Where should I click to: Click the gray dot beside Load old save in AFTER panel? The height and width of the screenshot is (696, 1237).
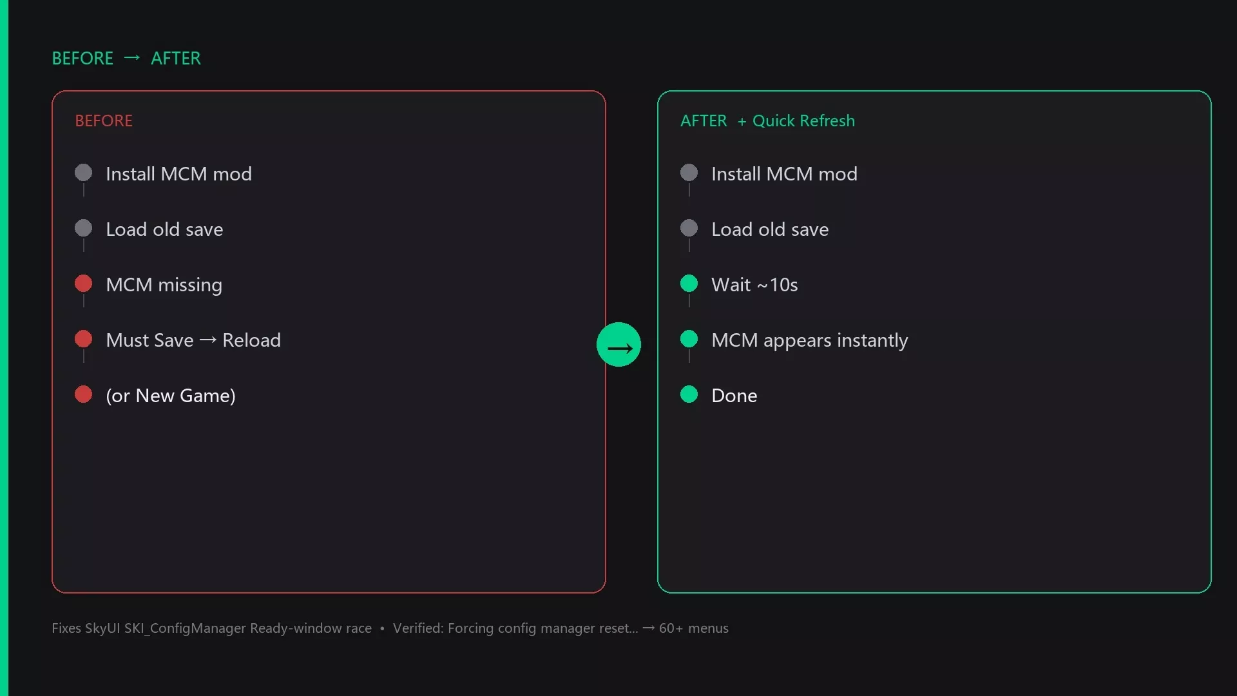[689, 228]
